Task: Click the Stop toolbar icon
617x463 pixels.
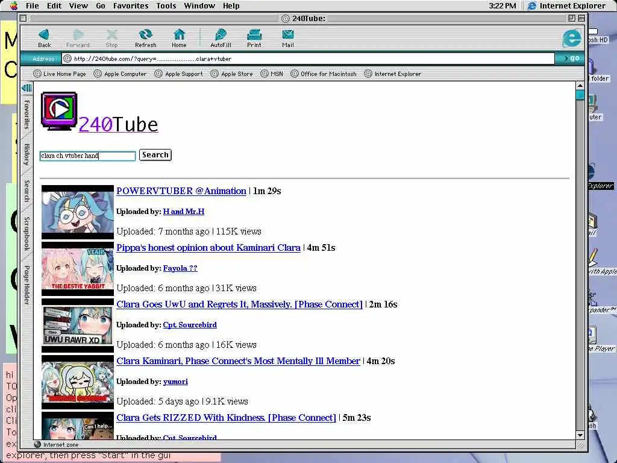Action: click(x=111, y=38)
